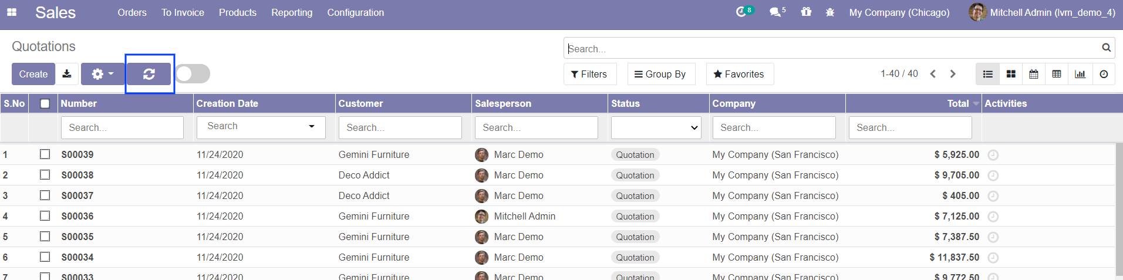Open the Reporting menu
Image resolution: width=1123 pixels, height=280 pixels.
[x=292, y=12]
